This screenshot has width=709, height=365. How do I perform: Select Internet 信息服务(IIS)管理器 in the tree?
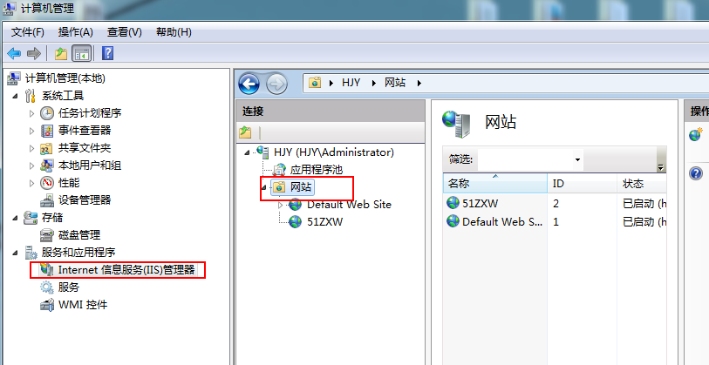click(x=126, y=270)
